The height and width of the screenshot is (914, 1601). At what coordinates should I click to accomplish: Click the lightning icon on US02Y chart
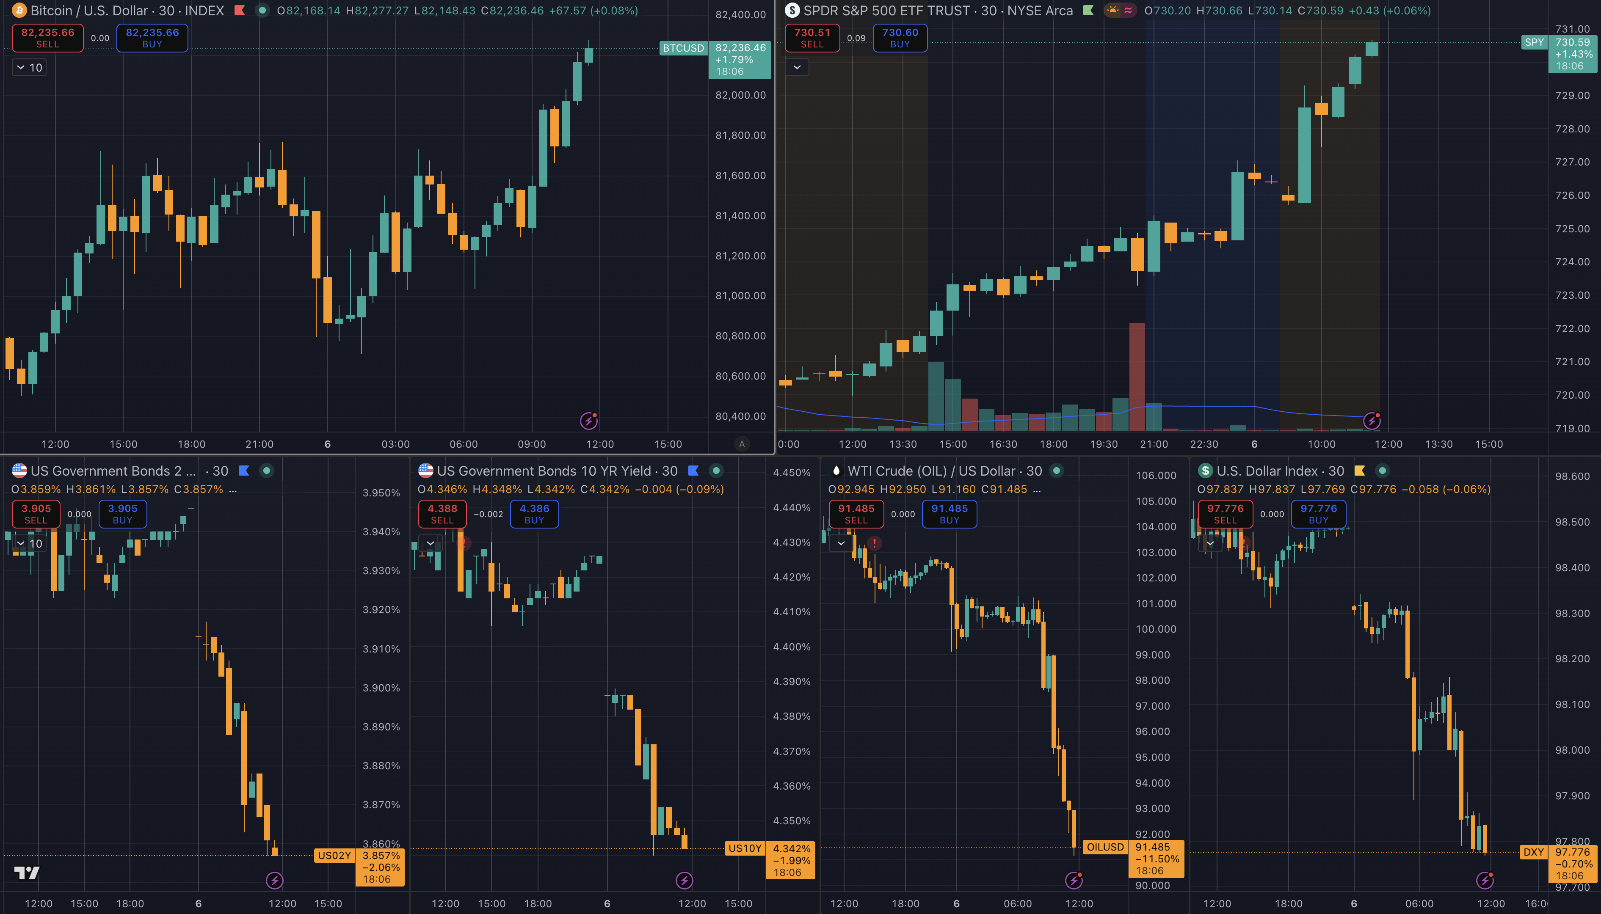tap(274, 880)
